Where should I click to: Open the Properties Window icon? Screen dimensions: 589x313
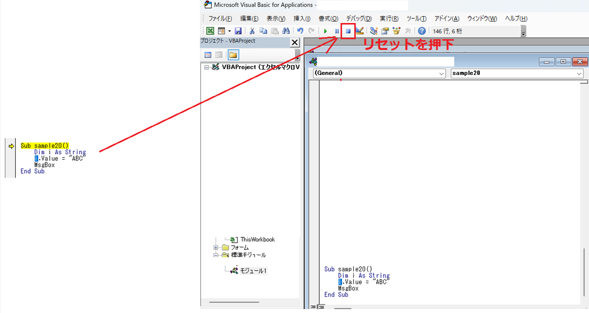pyautogui.click(x=385, y=31)
